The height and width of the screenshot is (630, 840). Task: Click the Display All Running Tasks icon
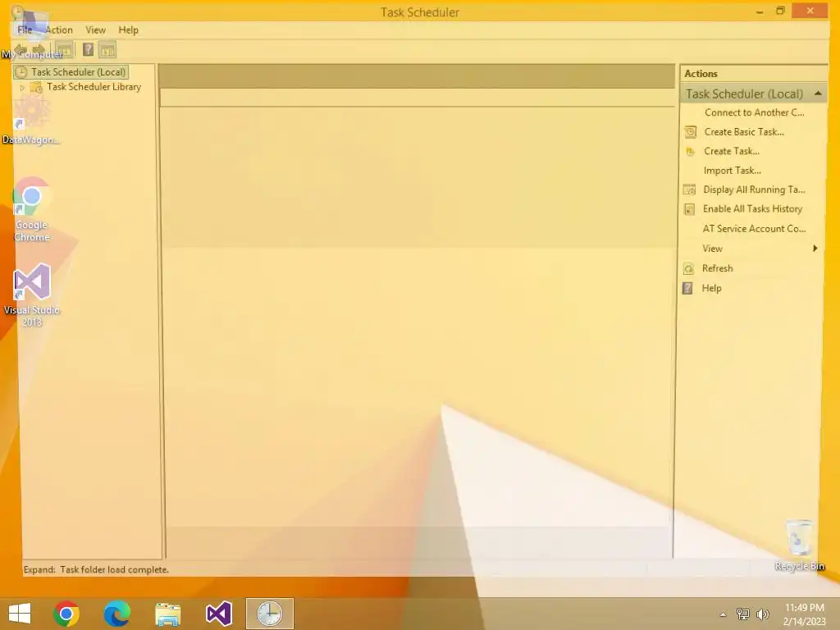[x=689, y=189]
